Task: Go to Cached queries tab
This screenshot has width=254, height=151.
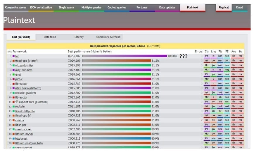Action: pos(117,7)
